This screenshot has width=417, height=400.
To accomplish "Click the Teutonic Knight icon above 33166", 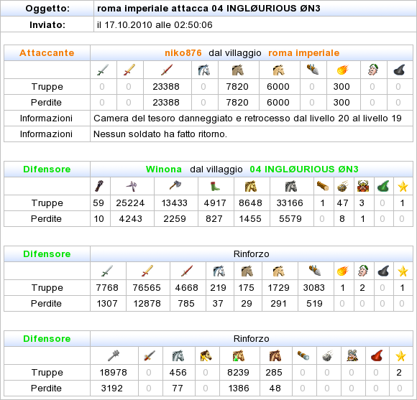I will coord(290,186).
